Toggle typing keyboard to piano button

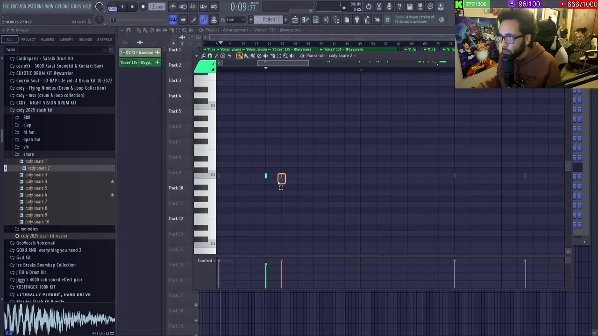pos(172,20)
